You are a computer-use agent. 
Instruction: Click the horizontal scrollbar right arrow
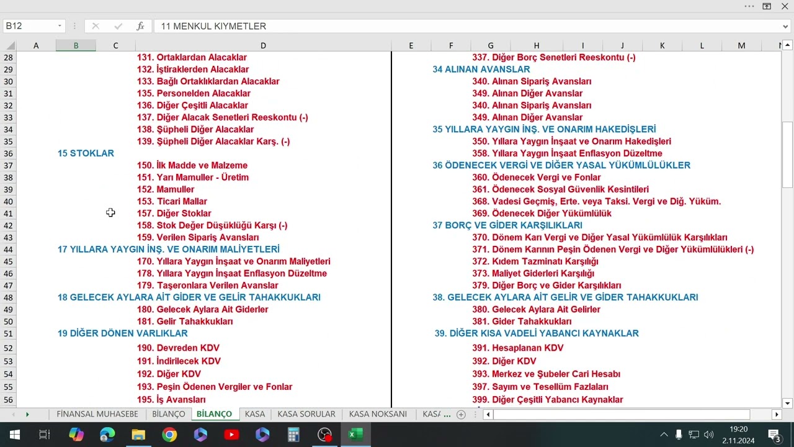coord(777,414)
